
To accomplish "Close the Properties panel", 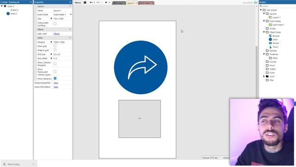I will click(x=70, y=2).
